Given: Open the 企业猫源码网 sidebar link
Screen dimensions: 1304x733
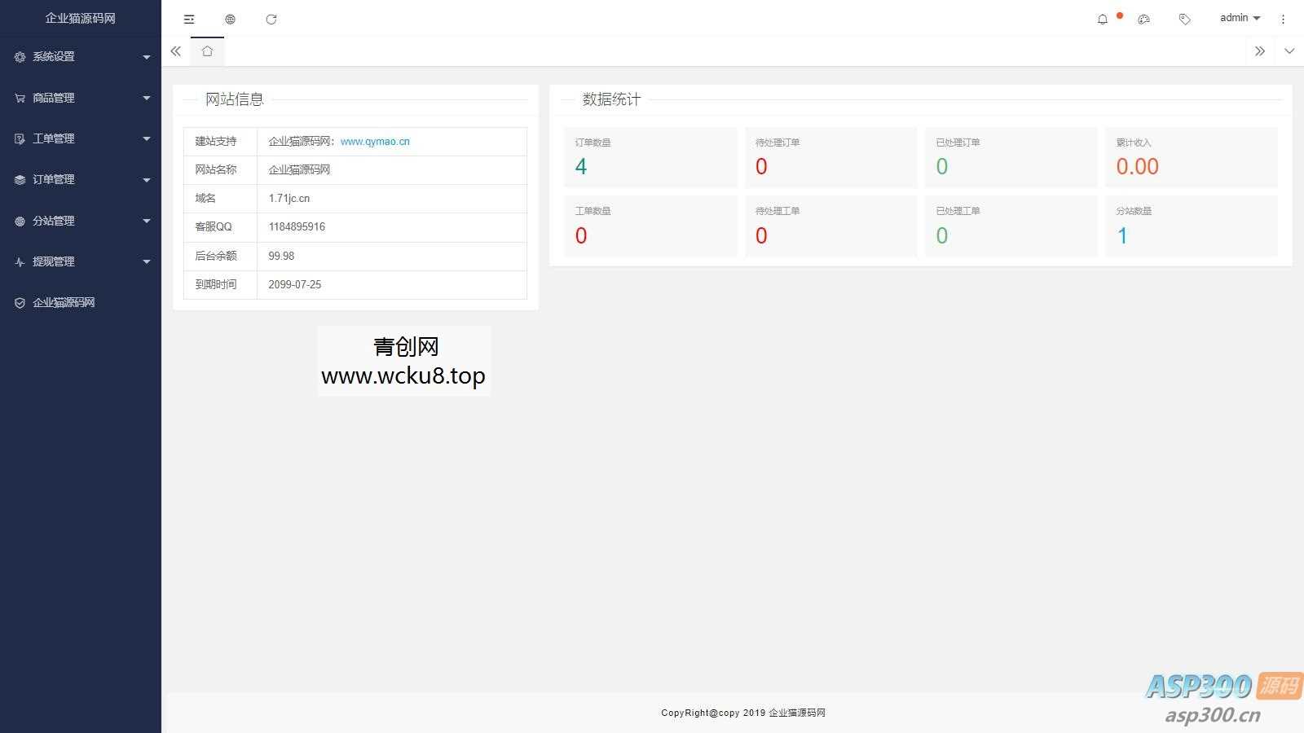Looking at the screenshot, I should click(64, 302).
